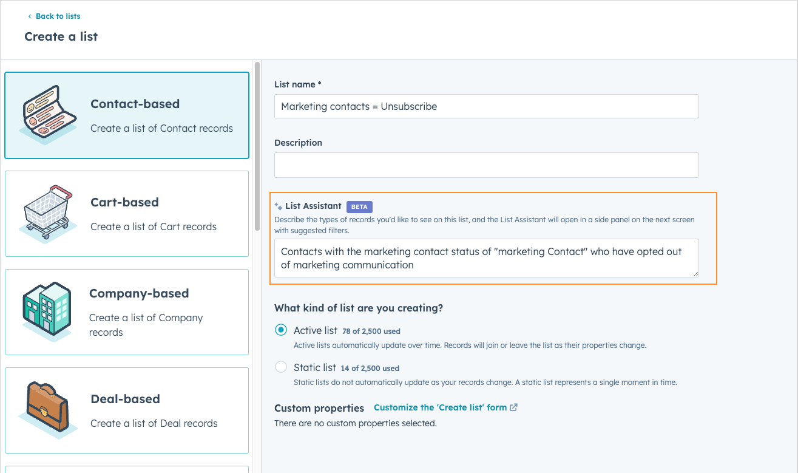Click the Contact-based contact card illustration
This screenshot has height=473, width=798.
pos(48,115)
